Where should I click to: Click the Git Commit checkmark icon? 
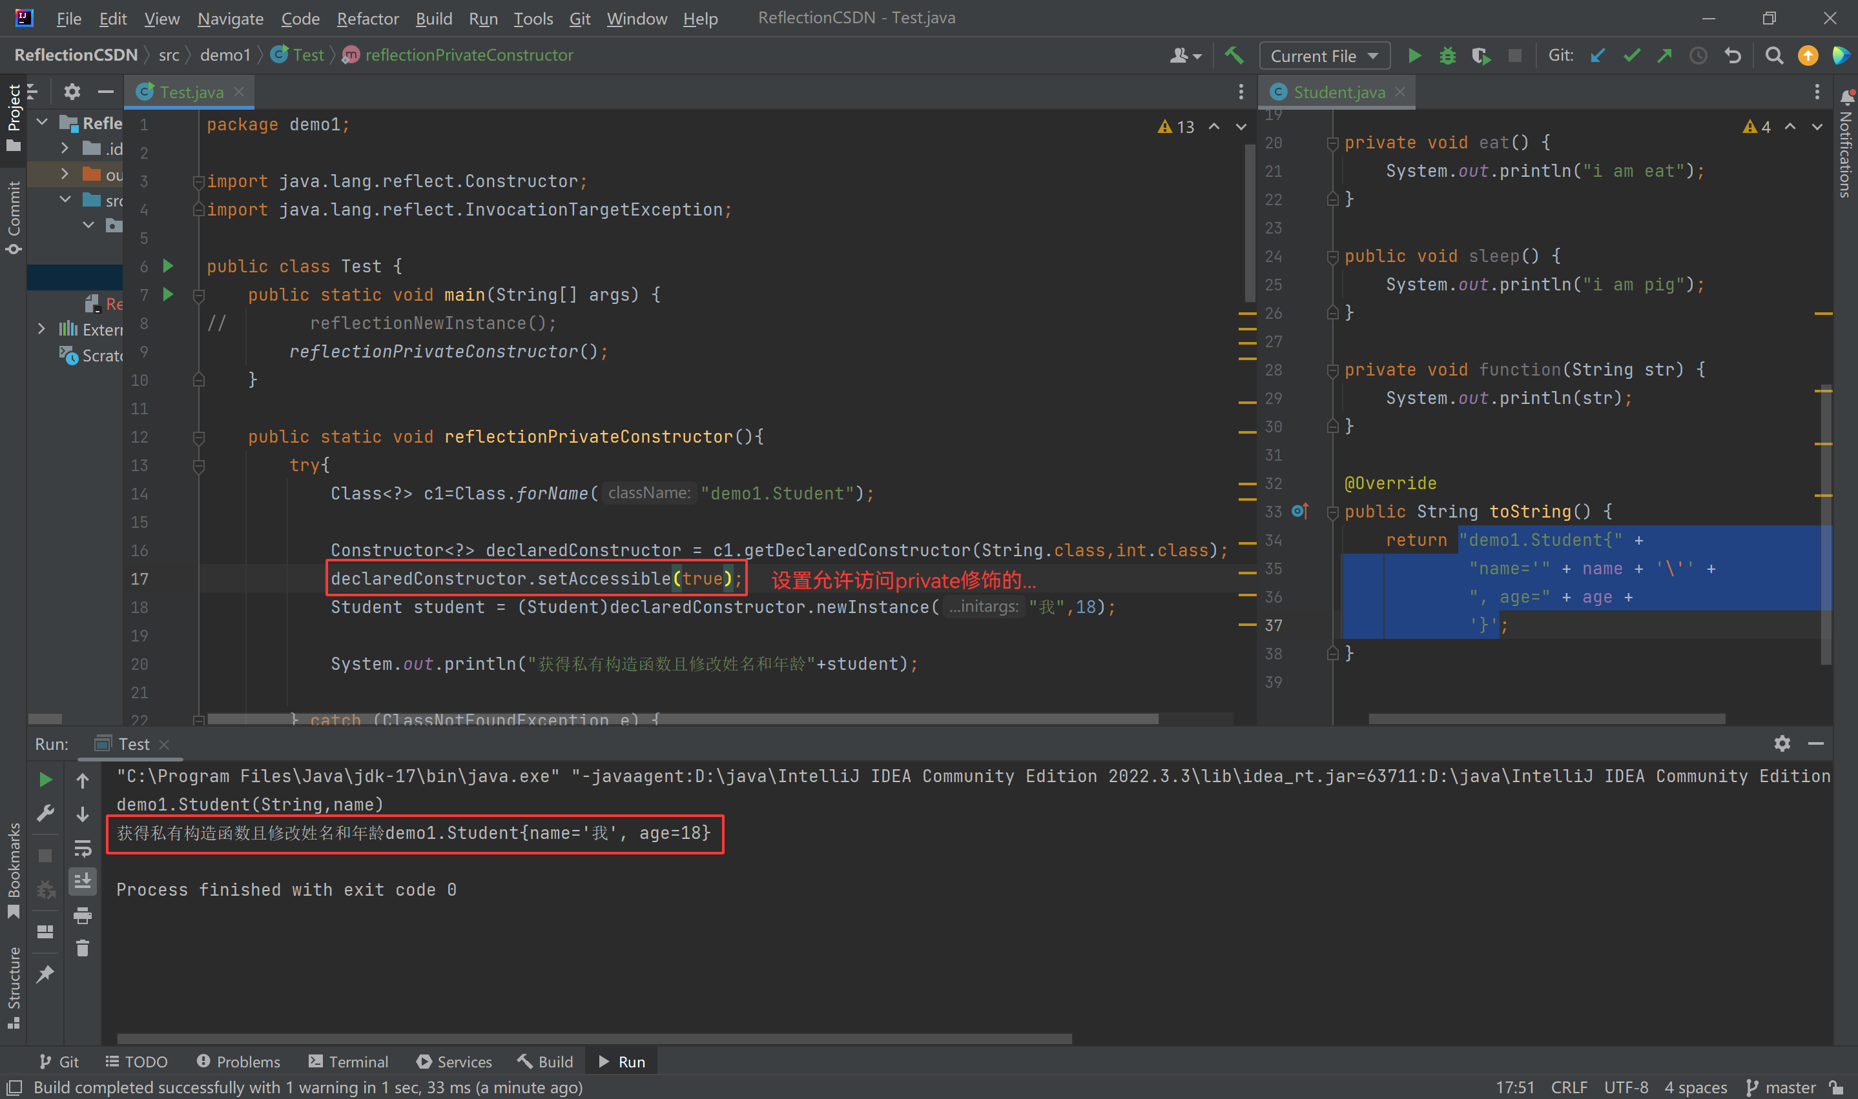(1631, 55)
